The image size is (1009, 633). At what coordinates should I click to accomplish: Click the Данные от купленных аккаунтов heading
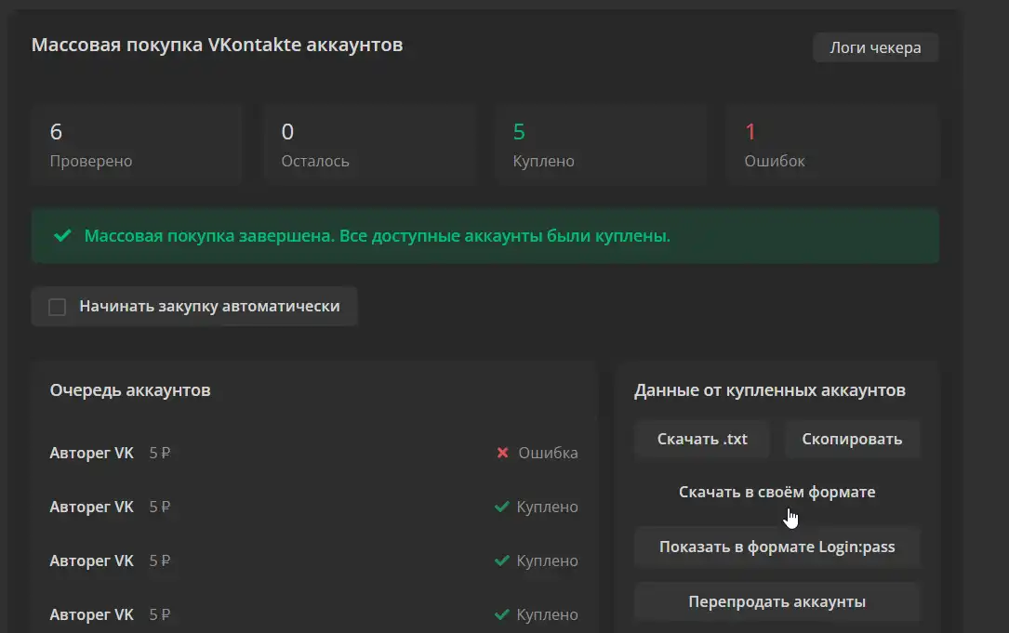coord(769,391)
